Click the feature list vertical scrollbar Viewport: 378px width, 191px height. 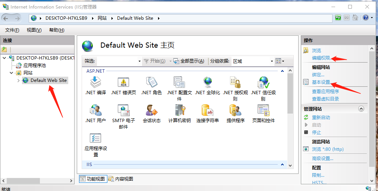[290, 93]
